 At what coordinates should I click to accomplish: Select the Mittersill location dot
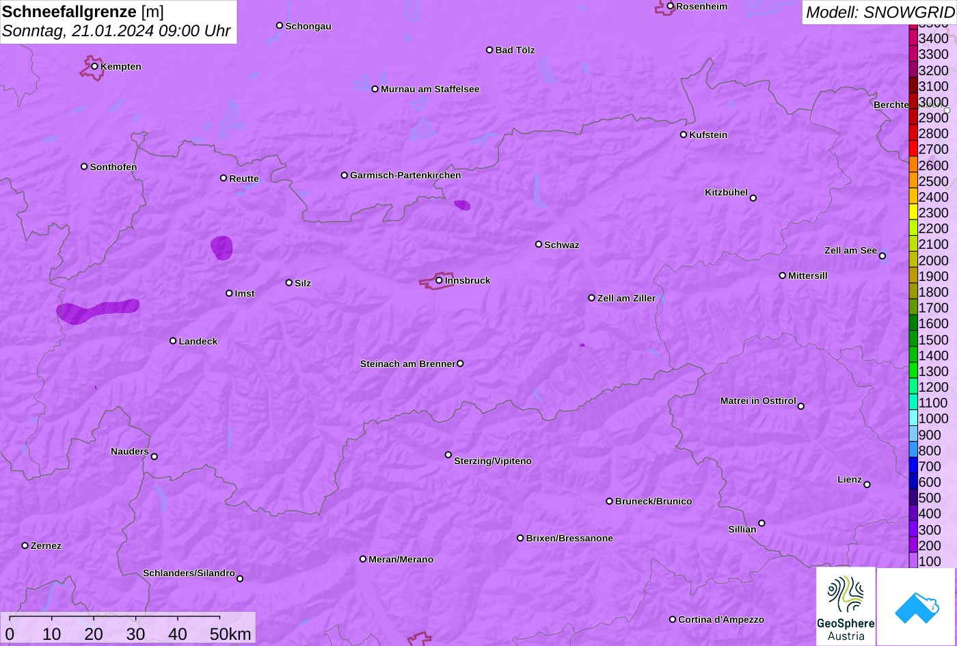coord(783,275)
